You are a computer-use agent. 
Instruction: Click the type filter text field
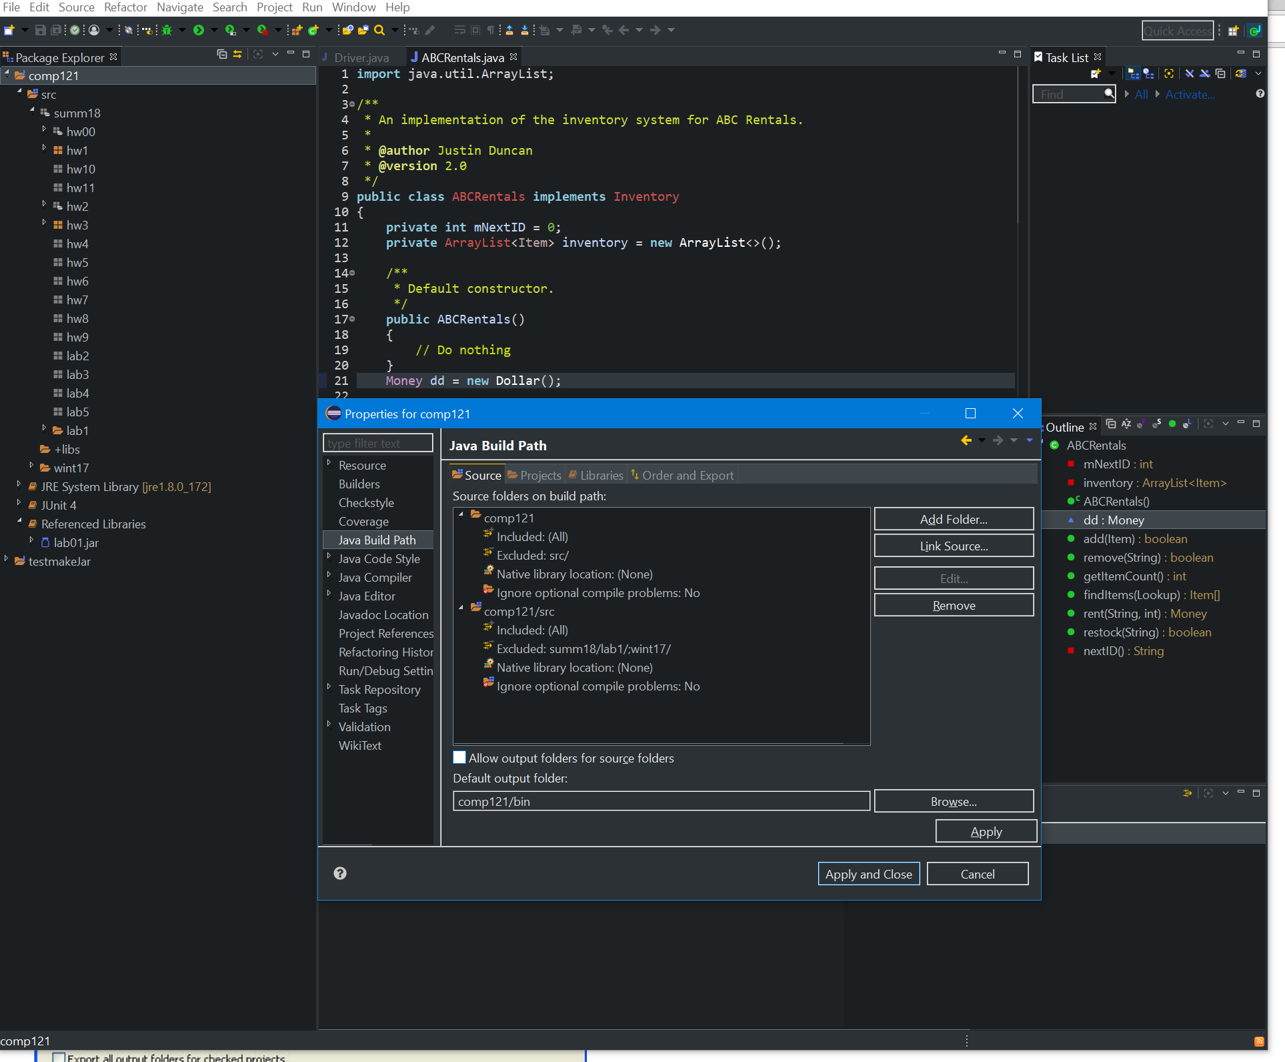[x=377, y=443]
